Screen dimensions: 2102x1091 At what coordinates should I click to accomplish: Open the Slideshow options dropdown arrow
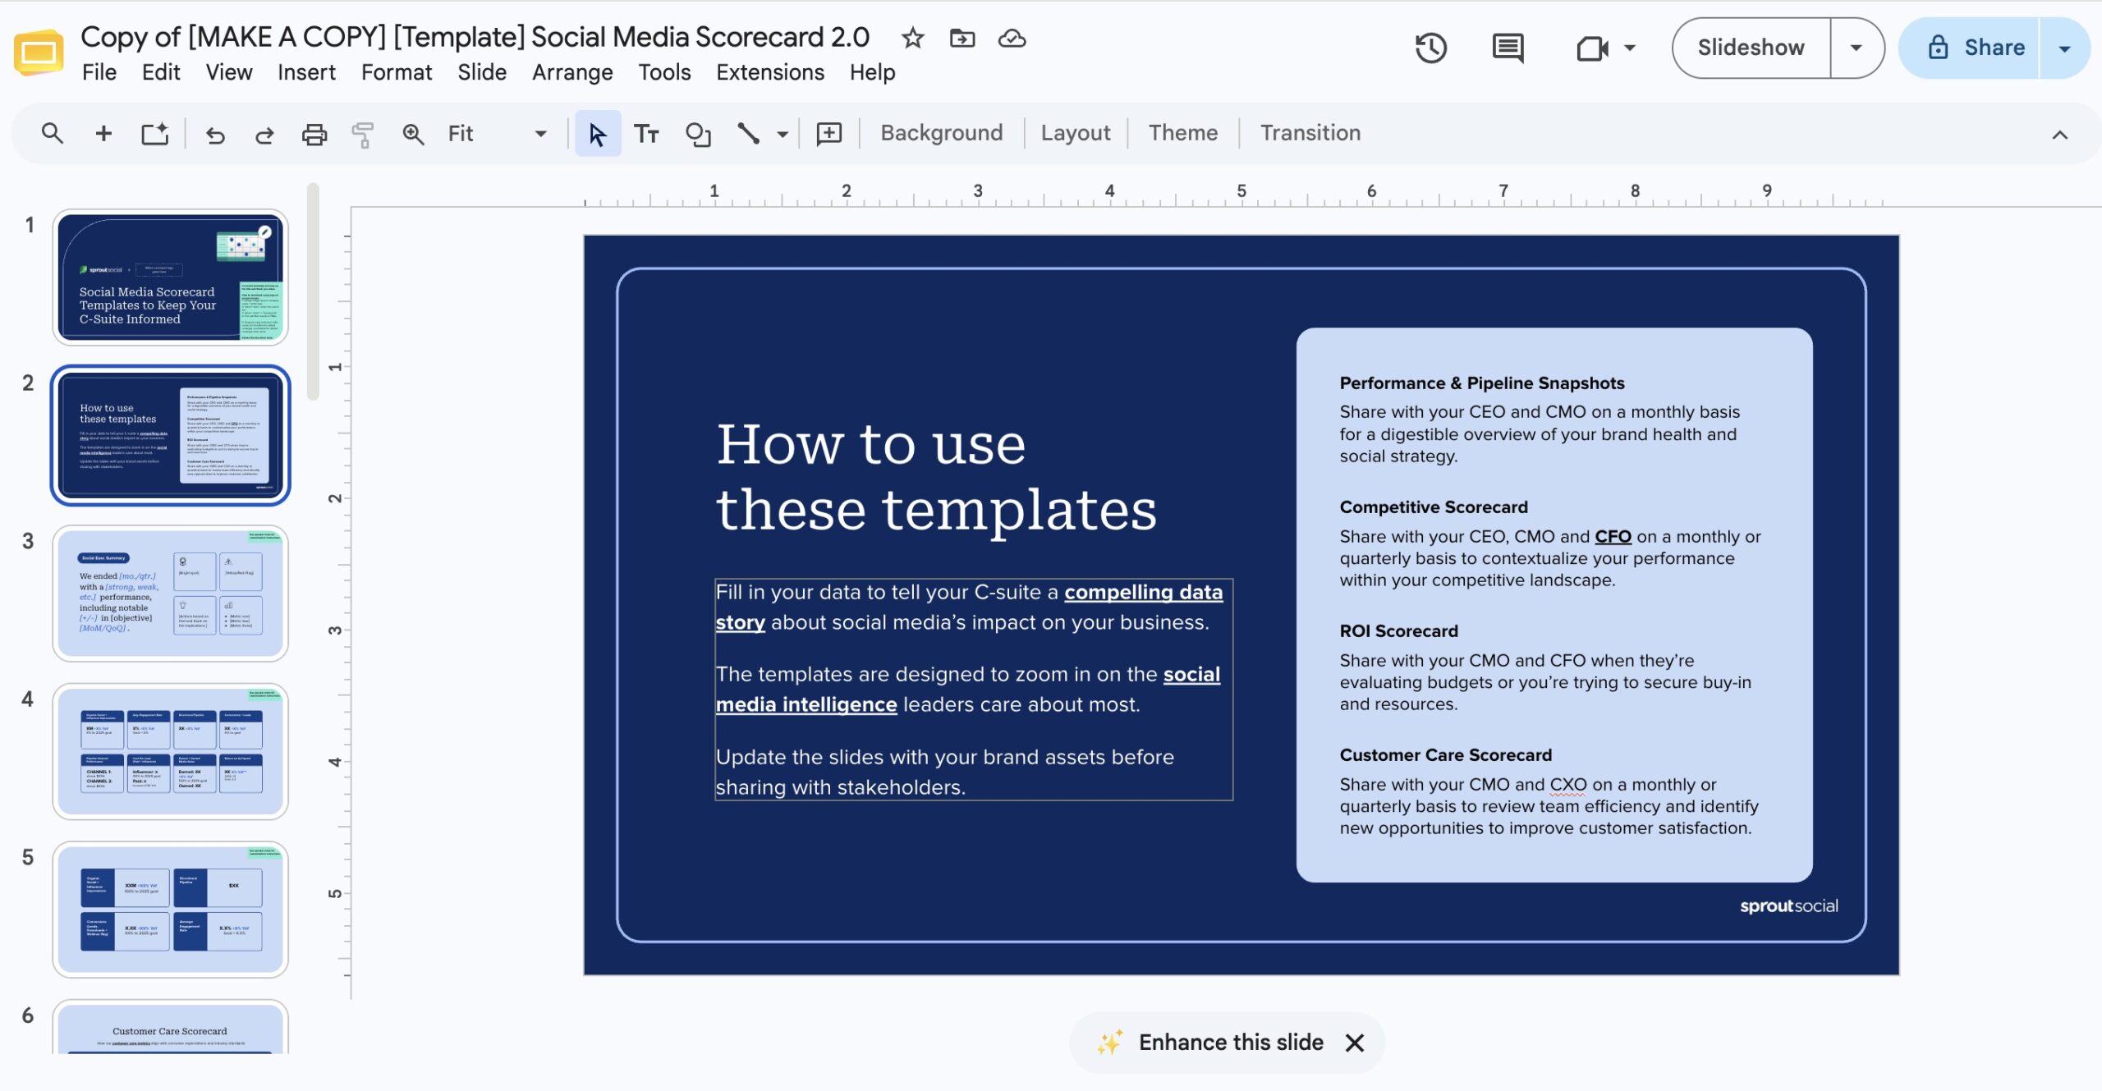pyautogui.click(x=1856, y=48)
